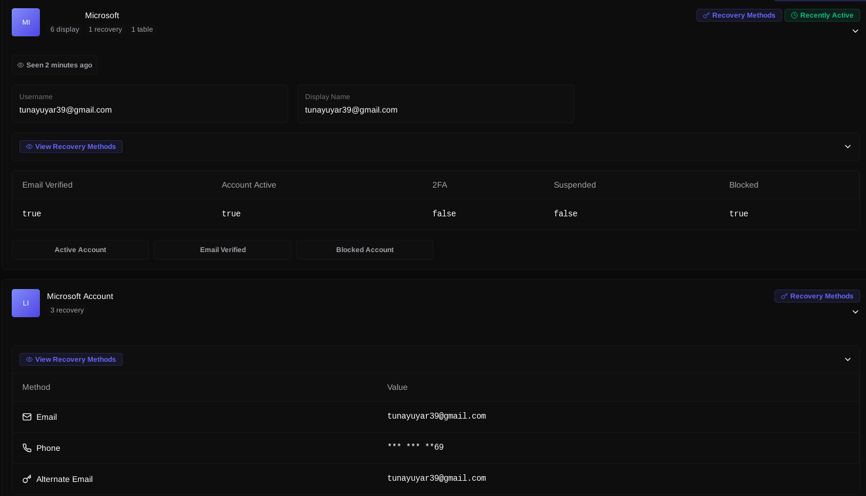Viewport: 866px width, 496px height.
Task: Expand recovery methods chevron in Microsoft card
Action: [848, 147]
